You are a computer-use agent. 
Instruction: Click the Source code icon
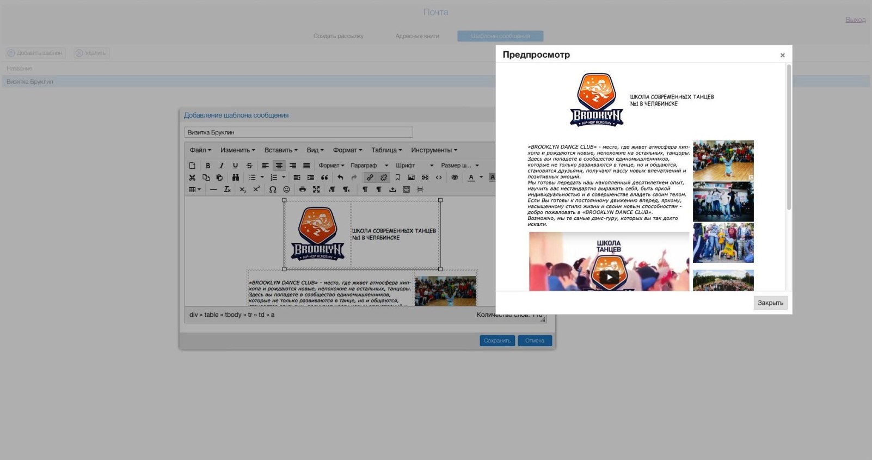(x=439, y=177)
